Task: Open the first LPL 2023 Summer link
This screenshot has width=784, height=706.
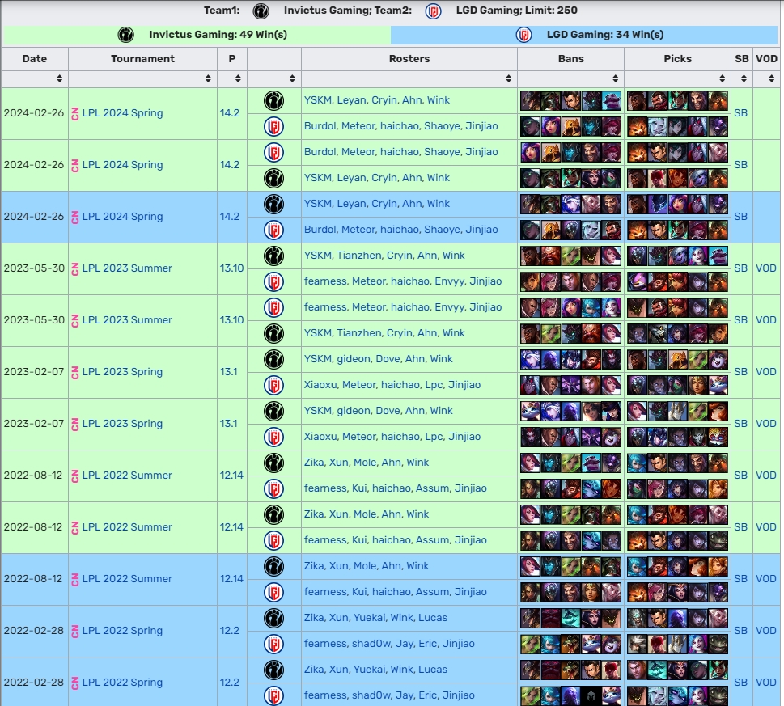Action: click(127, 268)
